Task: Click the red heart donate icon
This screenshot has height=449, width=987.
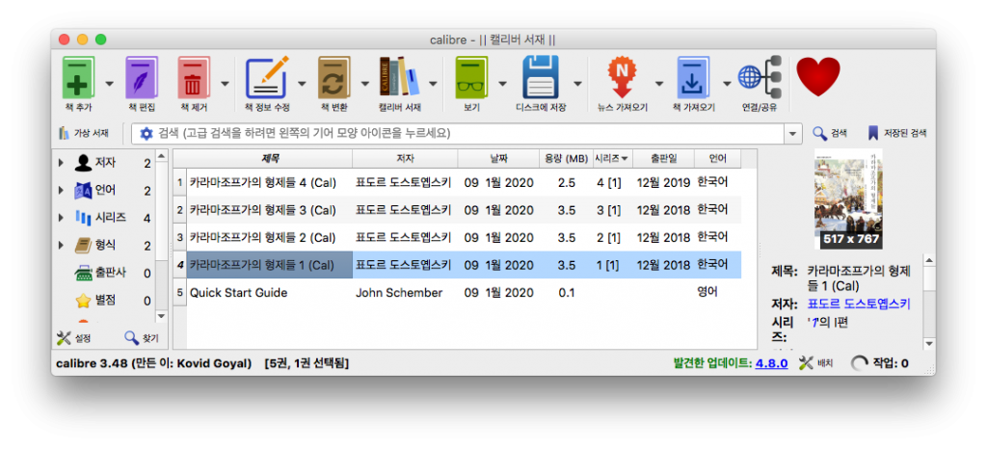Action: 818,77
